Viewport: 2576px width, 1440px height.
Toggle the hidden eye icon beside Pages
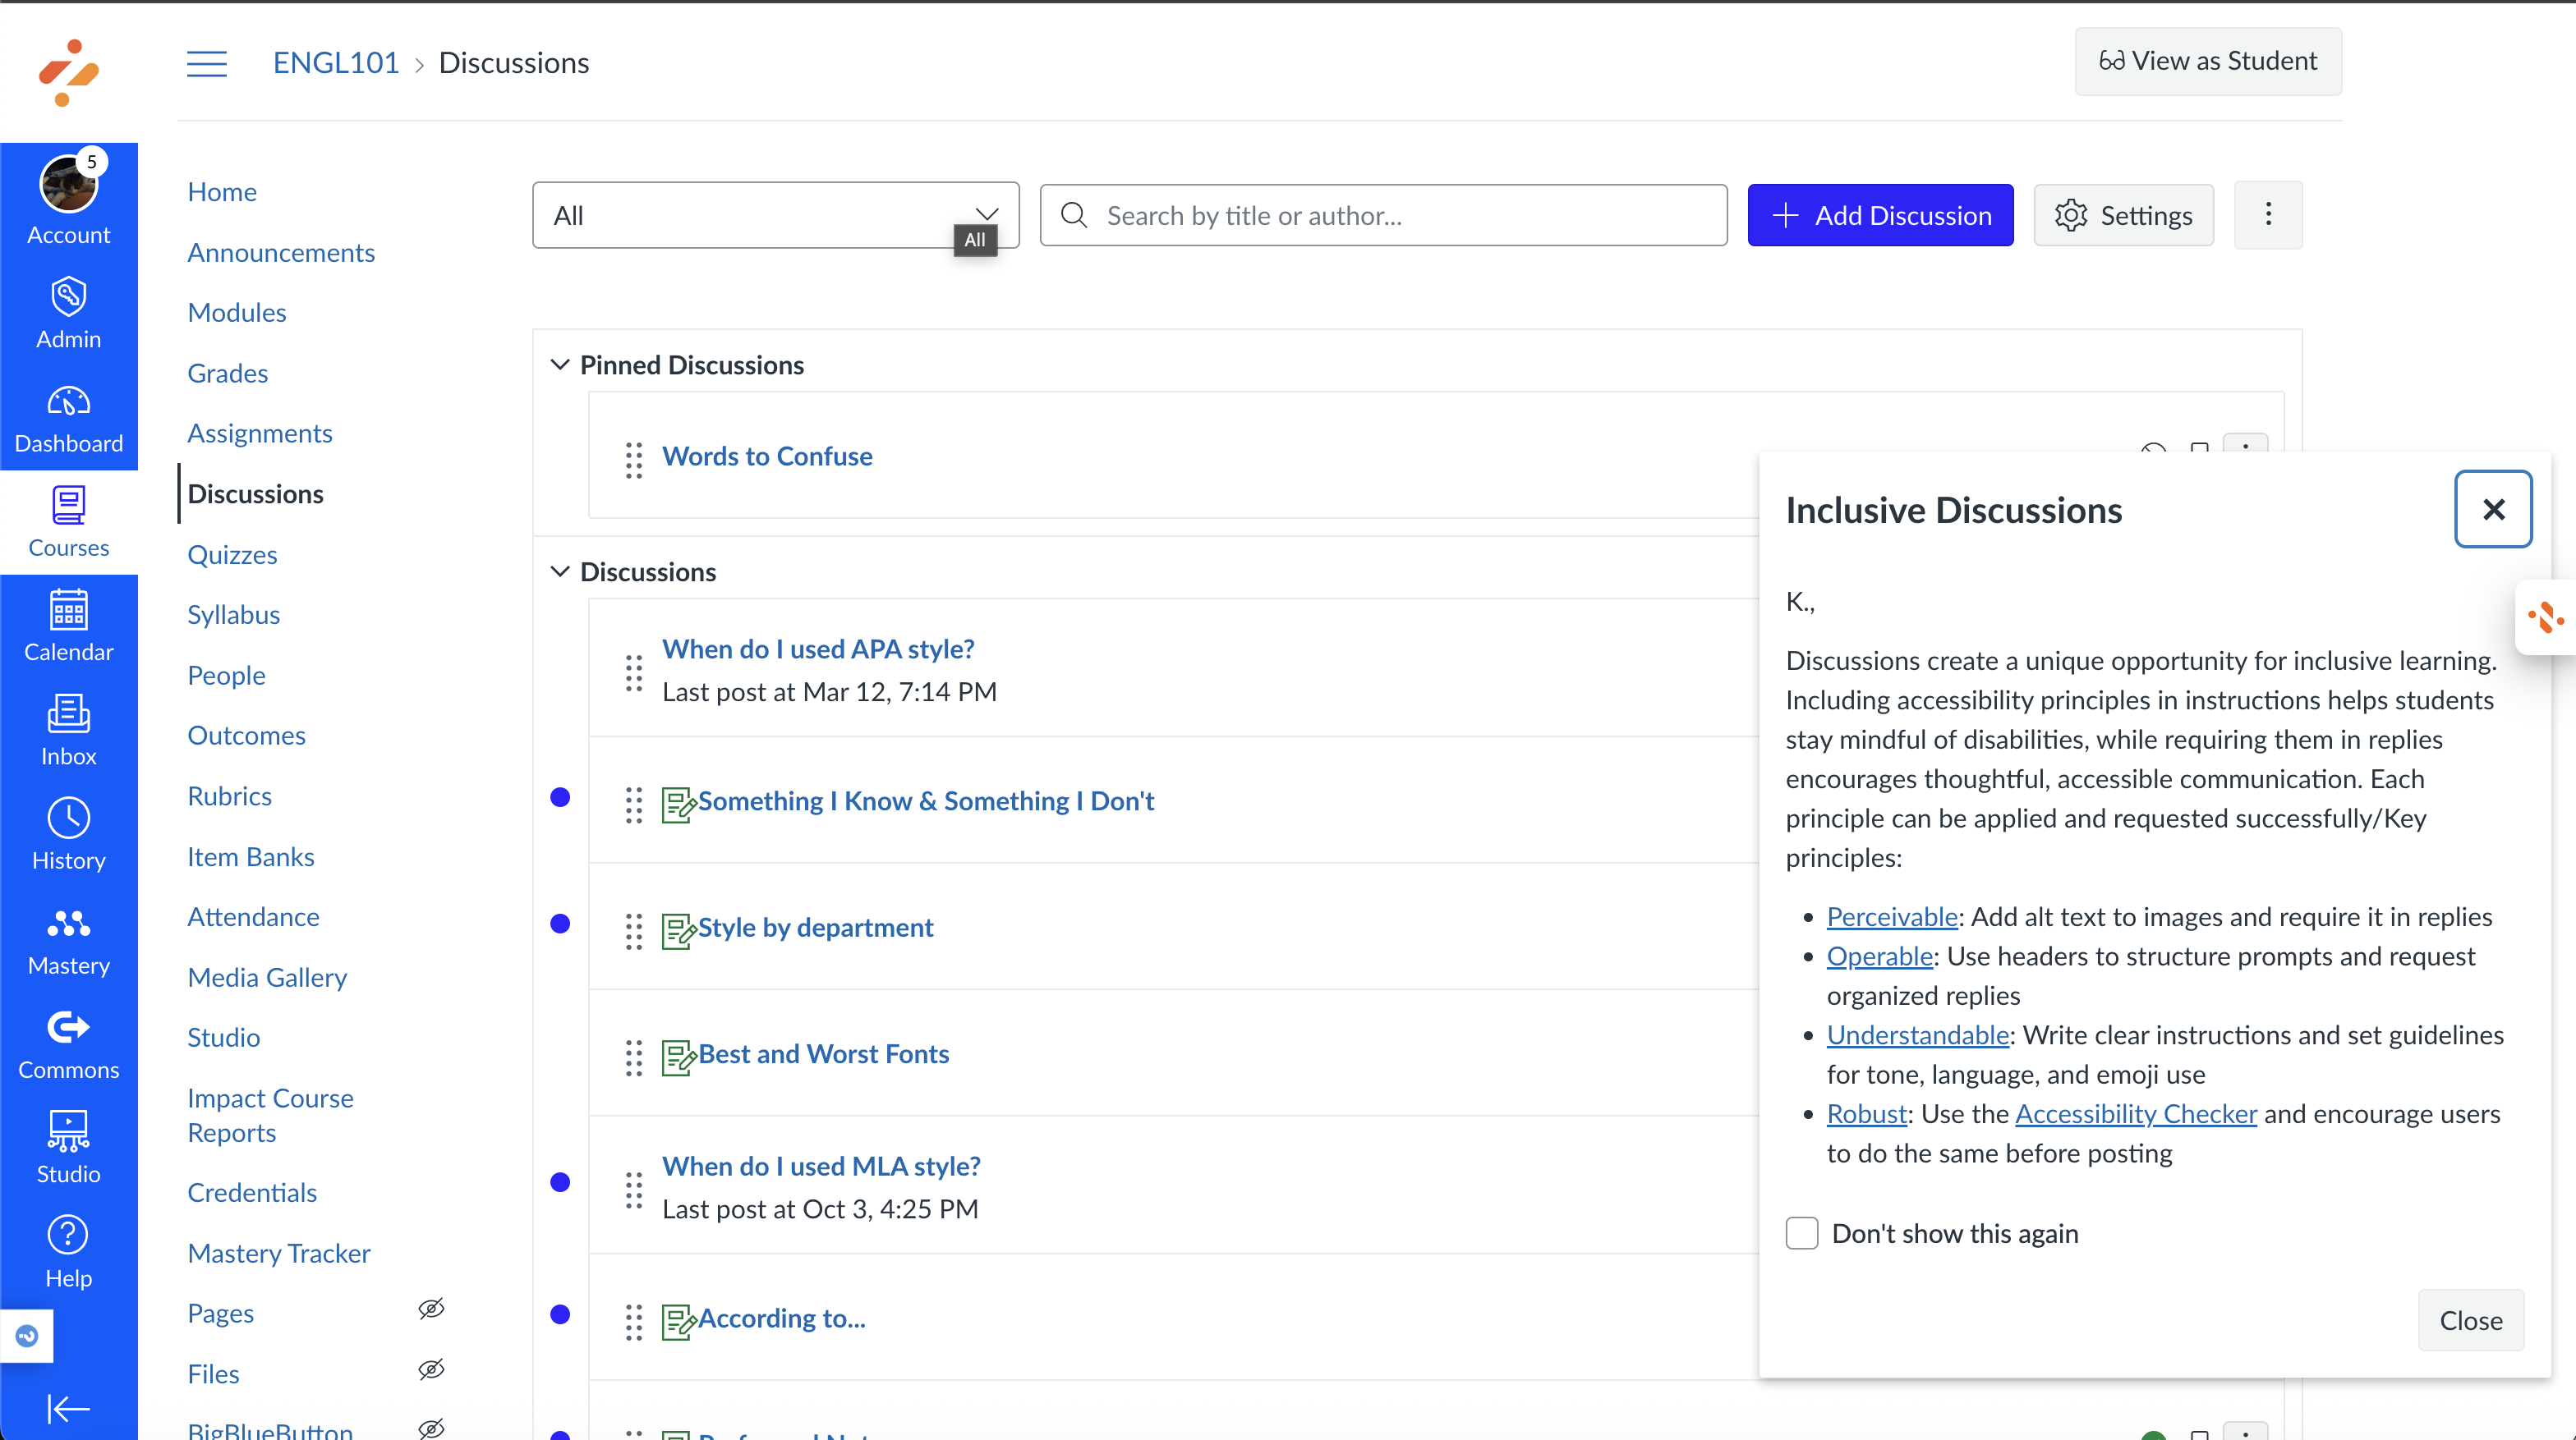coord(431,1310)
